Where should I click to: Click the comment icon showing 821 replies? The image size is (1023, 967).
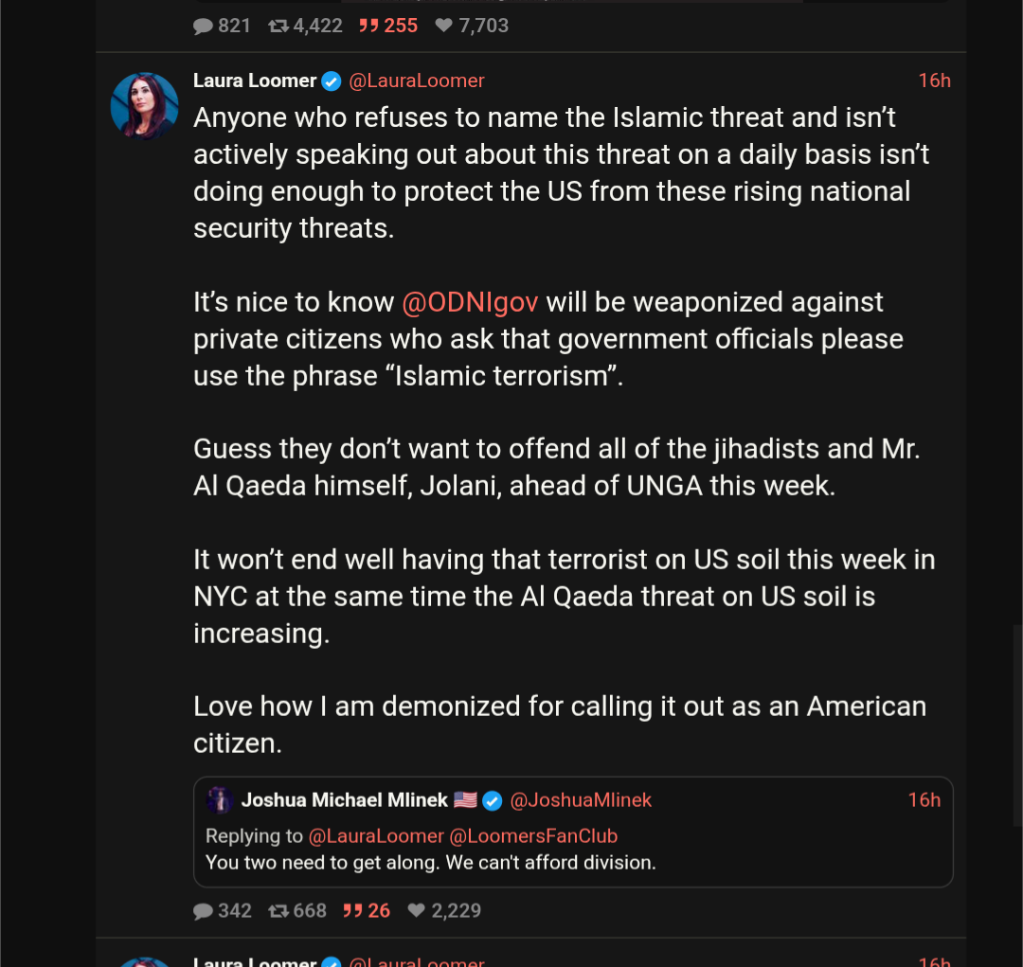coord(204,27)
